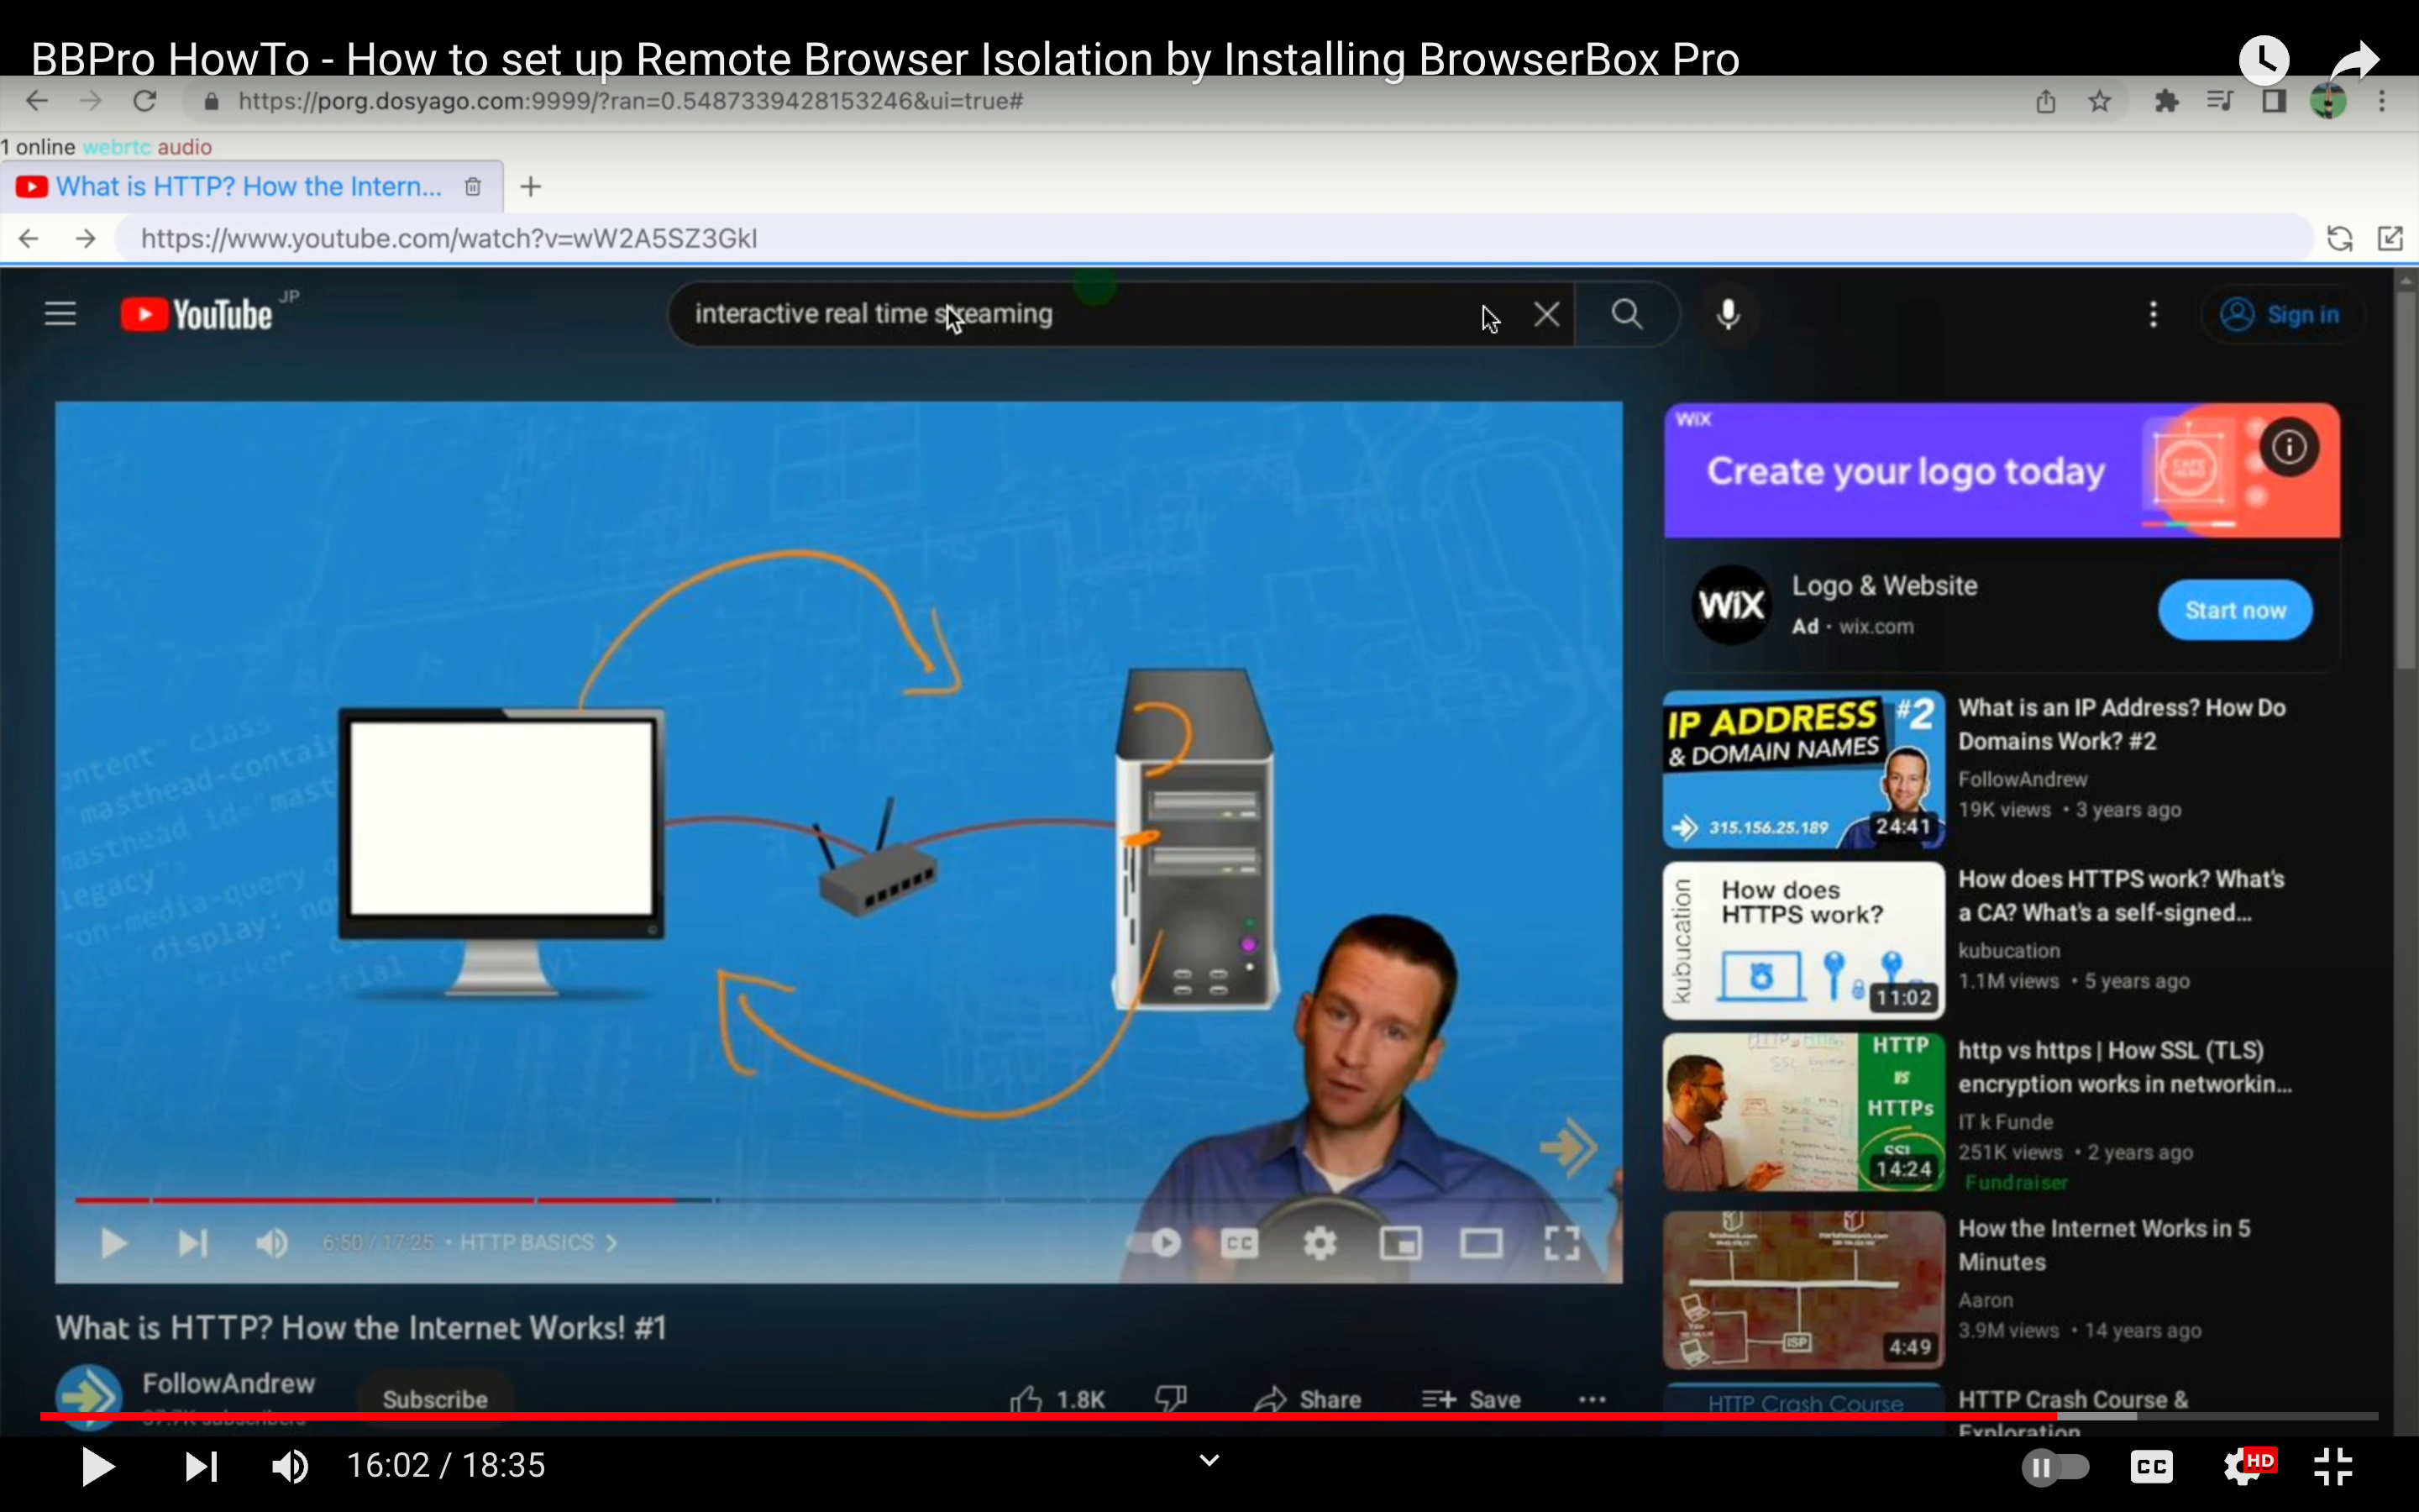2419x1512 pixels.
Task: Close tab with the trash can icon
Action: [473, 187]
